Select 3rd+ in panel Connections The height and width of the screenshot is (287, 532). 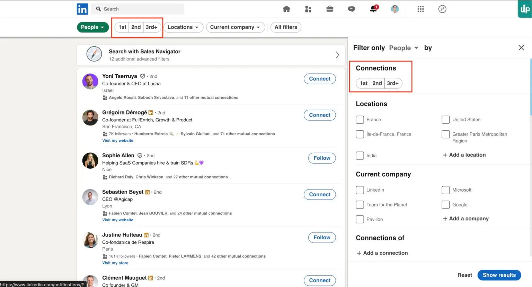393,83
